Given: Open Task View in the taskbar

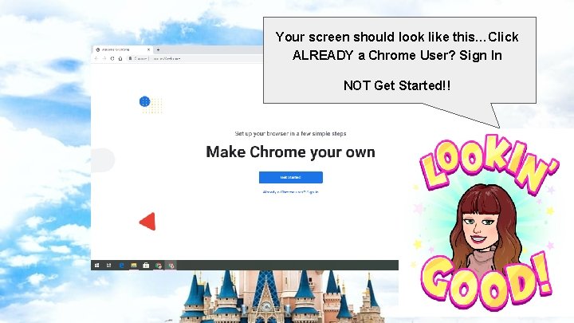Looking at the screenshot, I should [x=108, y=265].
